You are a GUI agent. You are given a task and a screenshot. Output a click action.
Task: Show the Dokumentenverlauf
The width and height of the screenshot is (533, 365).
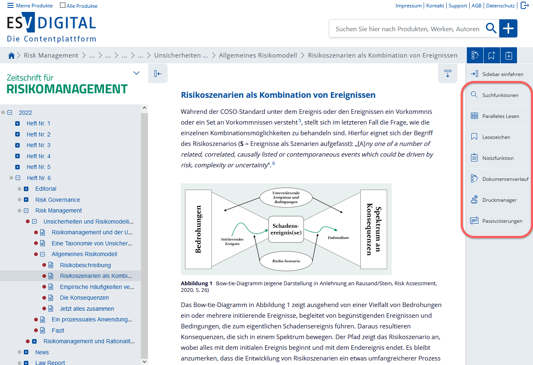point(498,179)
